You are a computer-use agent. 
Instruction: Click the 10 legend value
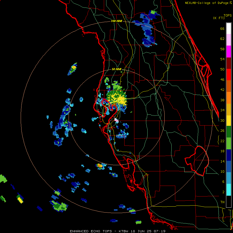pyautogui.click(x=222, y=171)
